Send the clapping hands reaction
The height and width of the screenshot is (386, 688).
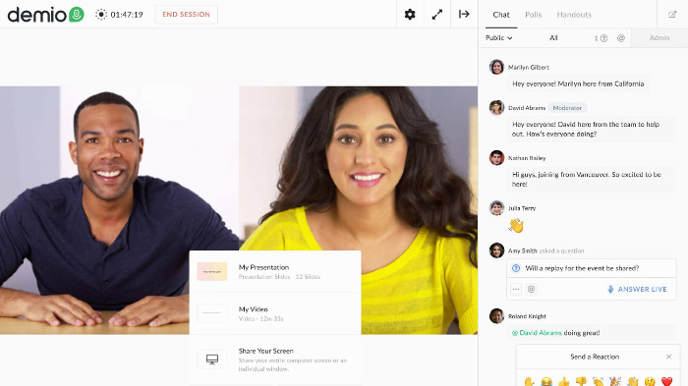pyautogui.click(x=598, y=381)
